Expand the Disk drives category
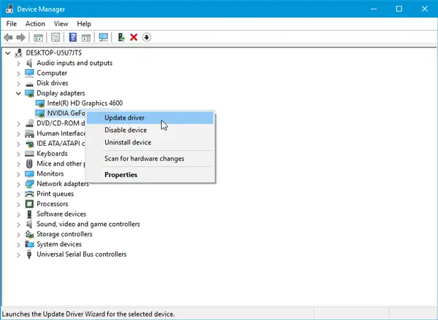The height and width of the screenshot is (320, 438). click(x=18, y=84)
